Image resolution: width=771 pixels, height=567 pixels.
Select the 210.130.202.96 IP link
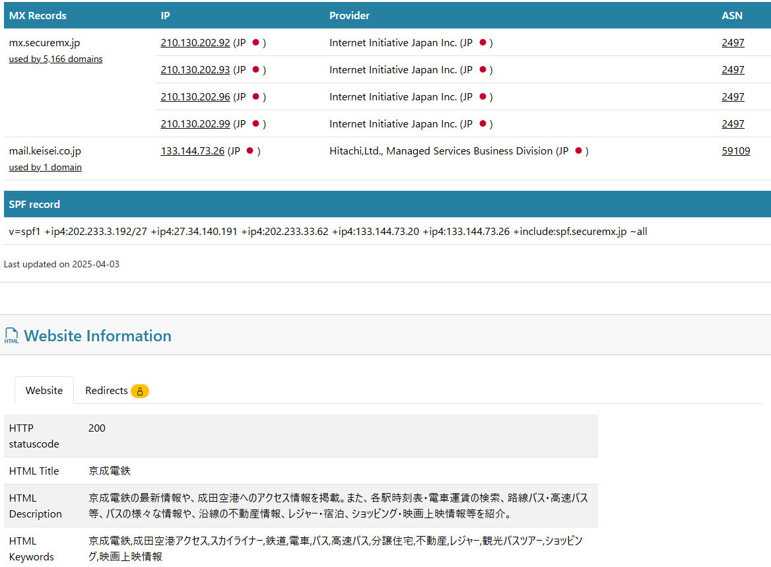[195, 97]
